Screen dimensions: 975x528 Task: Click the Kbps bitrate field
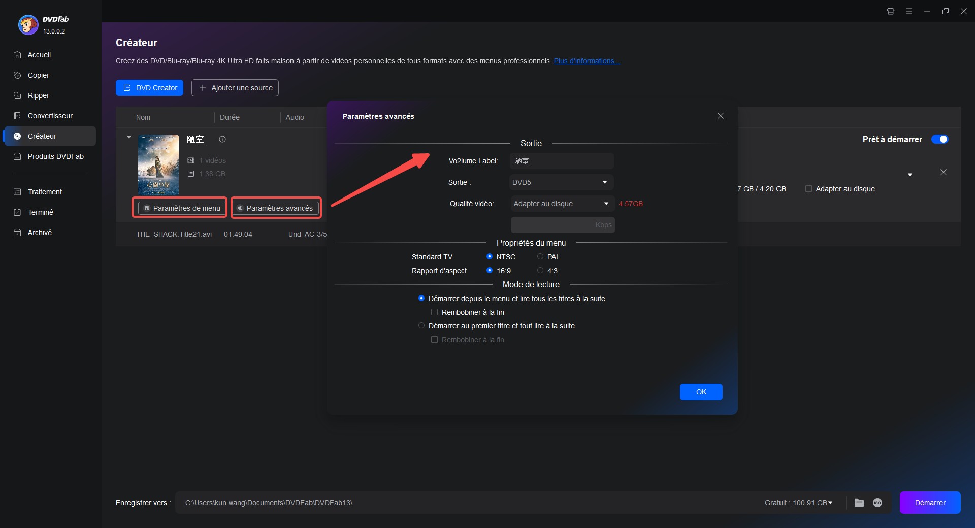coord(563,225)
